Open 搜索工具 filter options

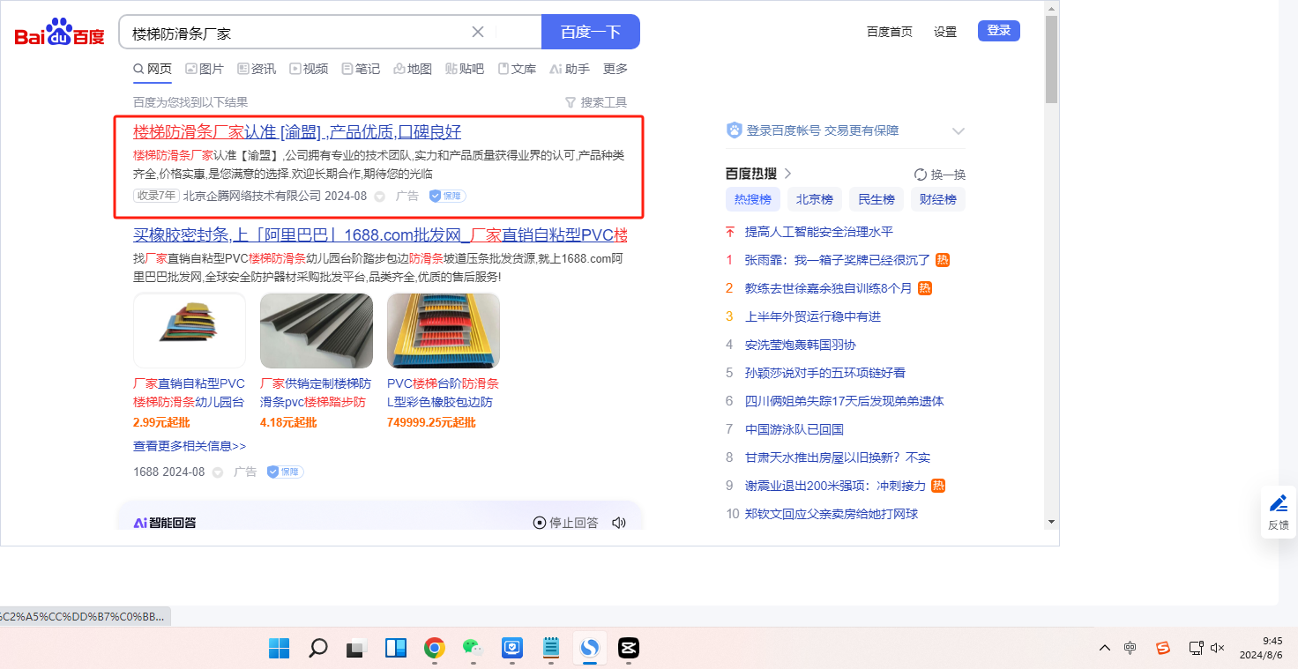tap(596, 102)
